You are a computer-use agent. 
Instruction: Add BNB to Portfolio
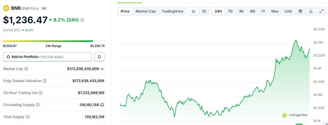(47, 57)
